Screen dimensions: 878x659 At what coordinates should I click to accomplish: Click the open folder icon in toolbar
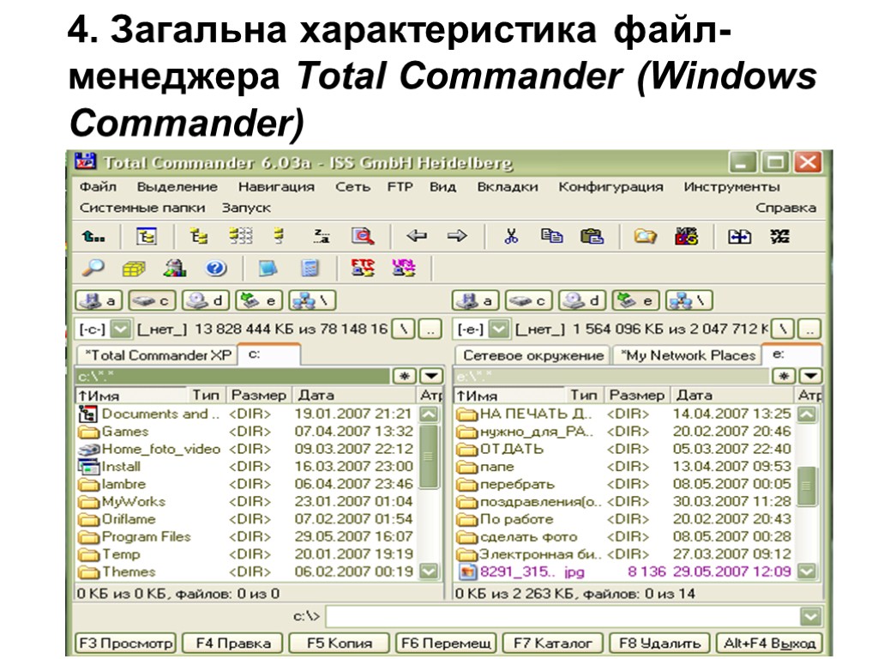(645, 237)
